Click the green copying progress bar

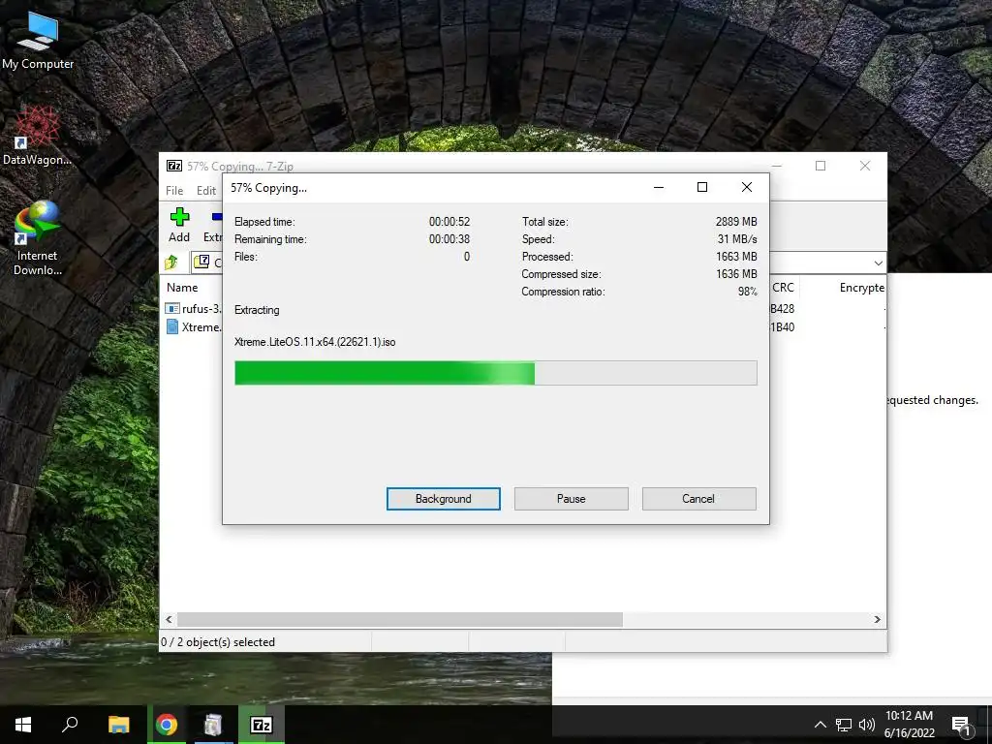pos(495,373)
